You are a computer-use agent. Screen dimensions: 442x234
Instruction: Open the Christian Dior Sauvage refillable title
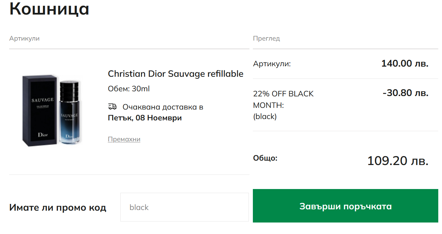[x=176, y=74]
